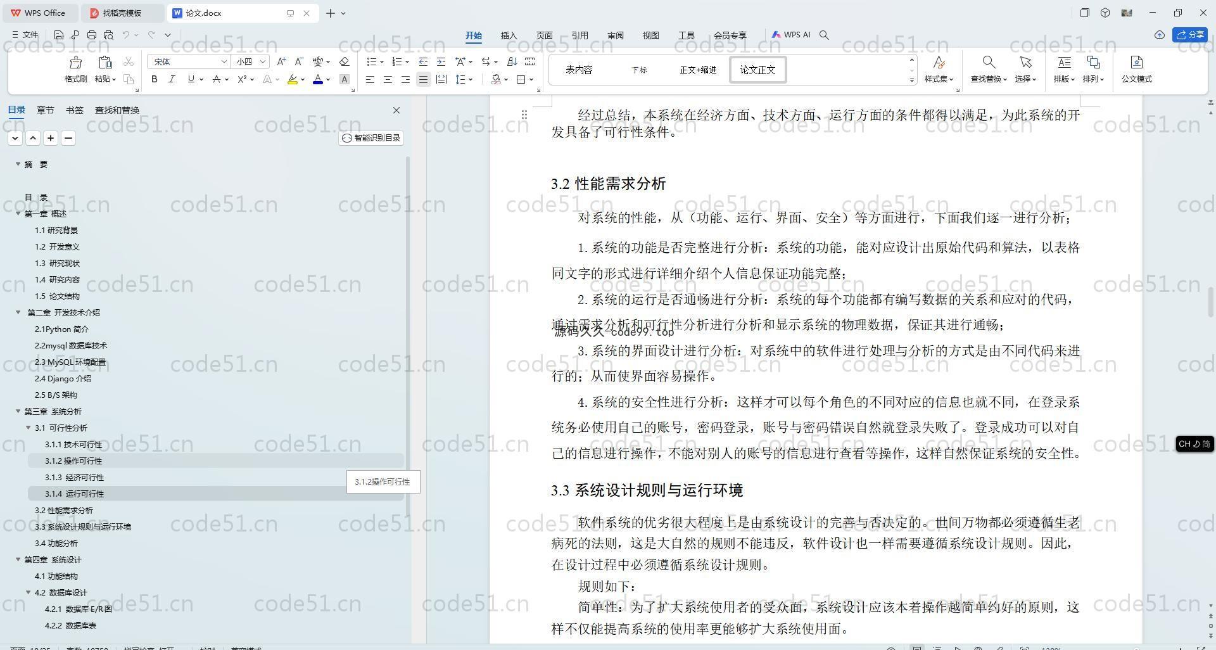Click the Cut scissors icon
The image size is (1216, 650).
pos(129,61)
